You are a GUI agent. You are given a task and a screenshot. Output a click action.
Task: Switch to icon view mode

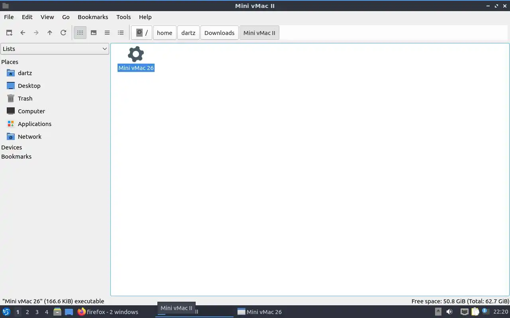80,33
